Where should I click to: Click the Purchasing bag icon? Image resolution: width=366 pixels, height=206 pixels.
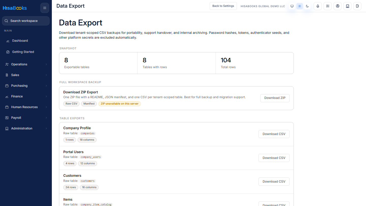click(7, 86)
